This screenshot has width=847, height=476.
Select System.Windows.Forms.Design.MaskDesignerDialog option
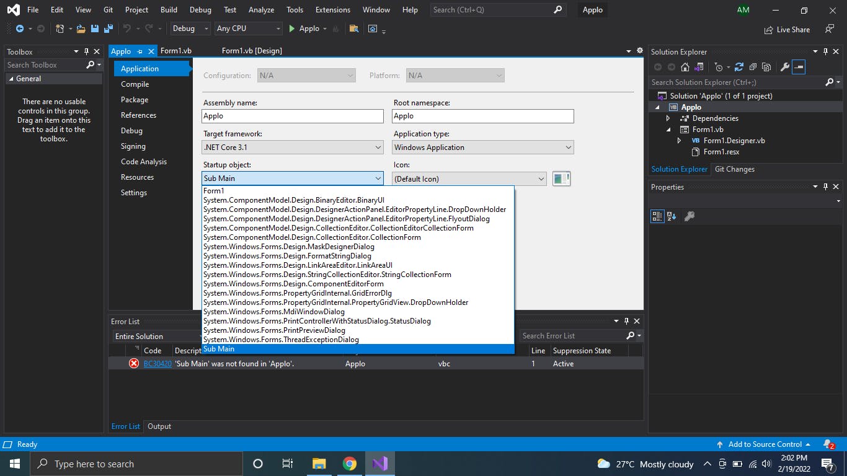[358, 247]
